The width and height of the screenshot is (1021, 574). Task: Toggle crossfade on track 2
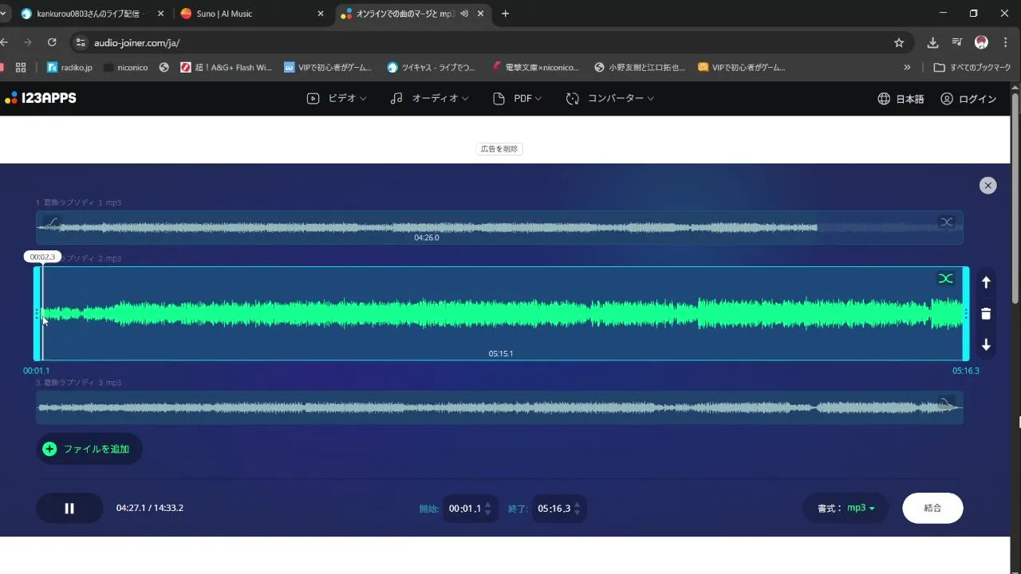[945, 278]
